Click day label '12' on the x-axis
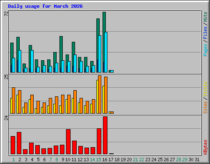Viewport: 210px width, 164px height. 80,159
